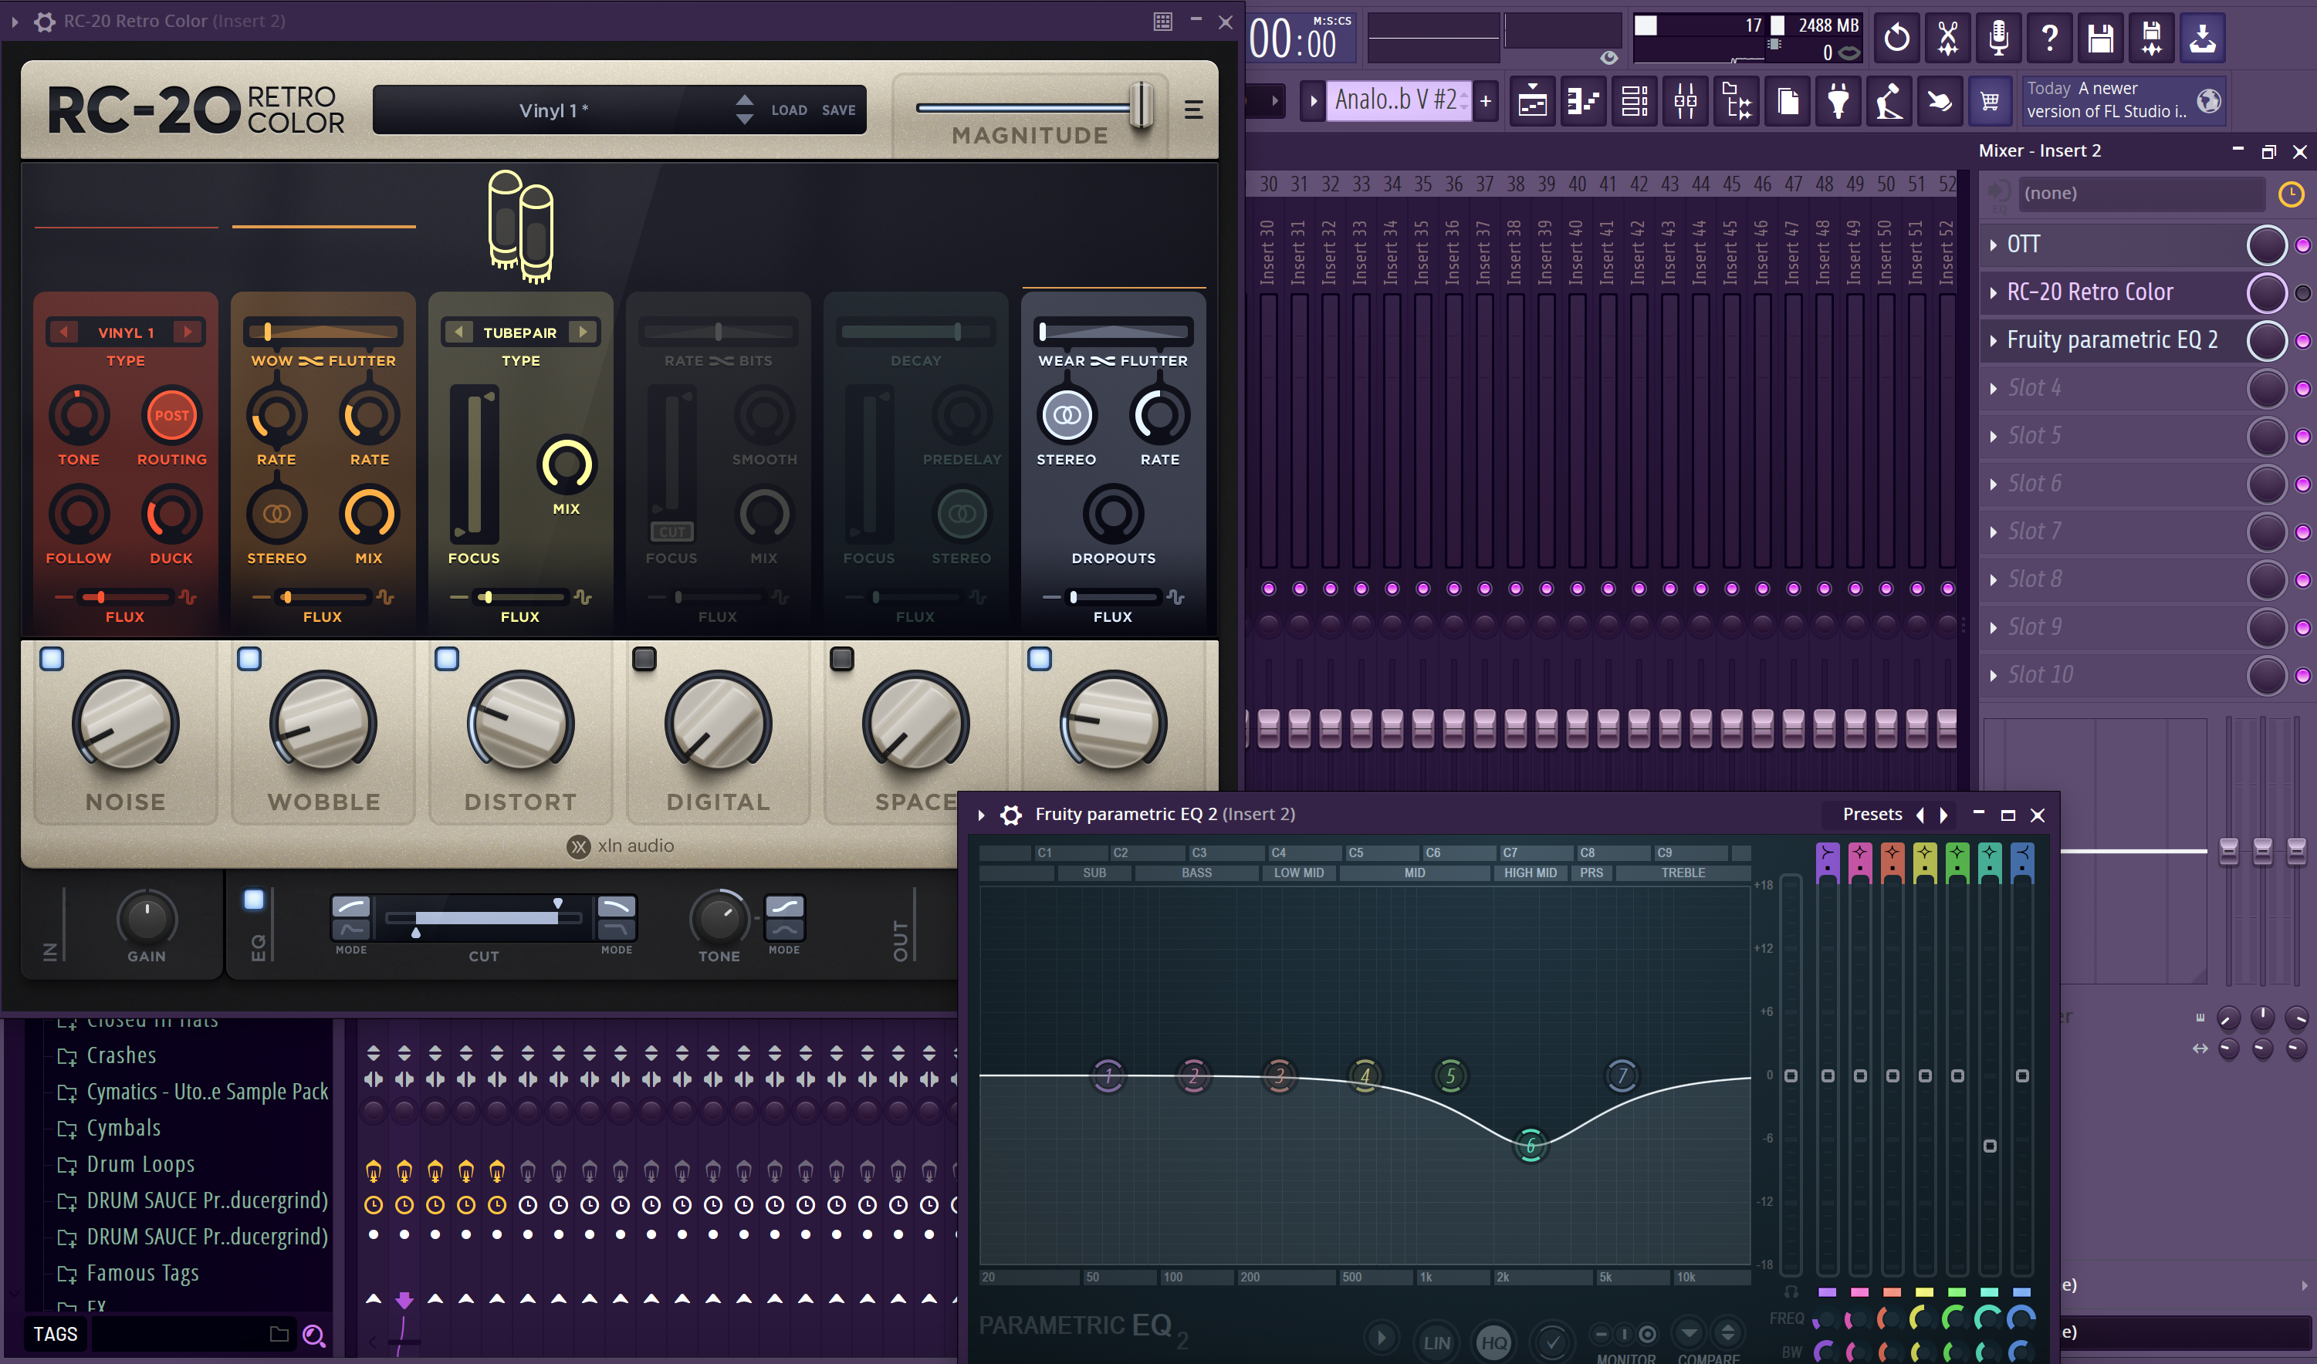
Task: Click the globe news icon
Action: [x=2208, y=100]
